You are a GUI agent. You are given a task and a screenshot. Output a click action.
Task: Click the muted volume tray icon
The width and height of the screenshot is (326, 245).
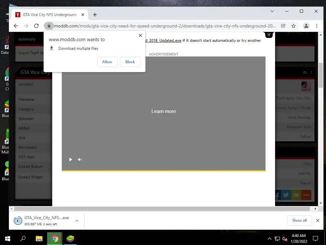(285, 239)
